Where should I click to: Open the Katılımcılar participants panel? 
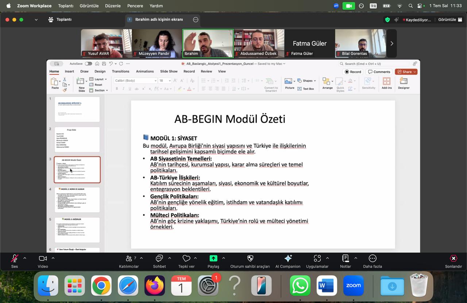pyautogui.click(x=129, y=259)
